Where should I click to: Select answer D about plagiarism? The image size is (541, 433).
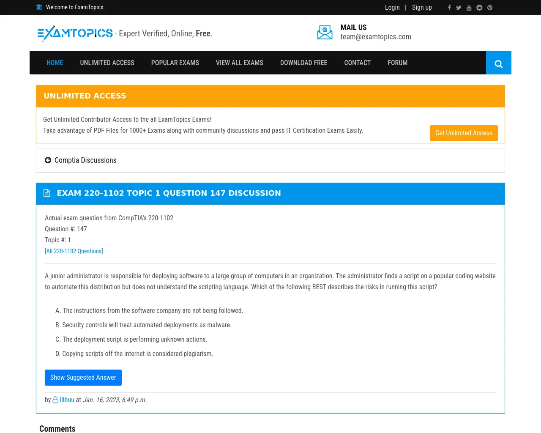coord(134,354)
